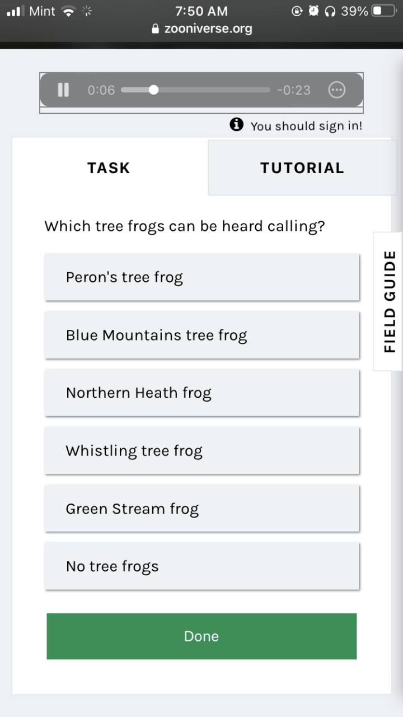The width and height of the screenshot is (403, 717).
Task: Click the info icon beside the sign-in notice
Action: tap(236, 125)
